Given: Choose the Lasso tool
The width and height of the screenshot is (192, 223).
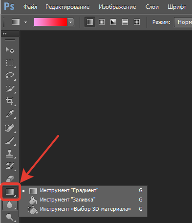Looking at the screenshot, I should click(10, 76).
